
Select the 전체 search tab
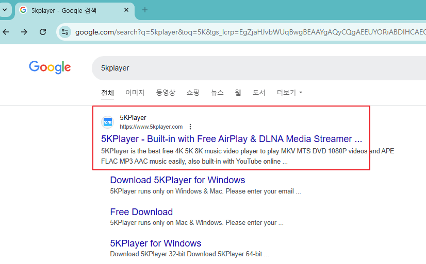coord(107,93)
